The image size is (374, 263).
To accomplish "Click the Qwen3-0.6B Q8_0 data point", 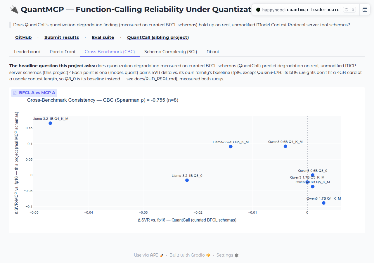I will tap(313, 175).
